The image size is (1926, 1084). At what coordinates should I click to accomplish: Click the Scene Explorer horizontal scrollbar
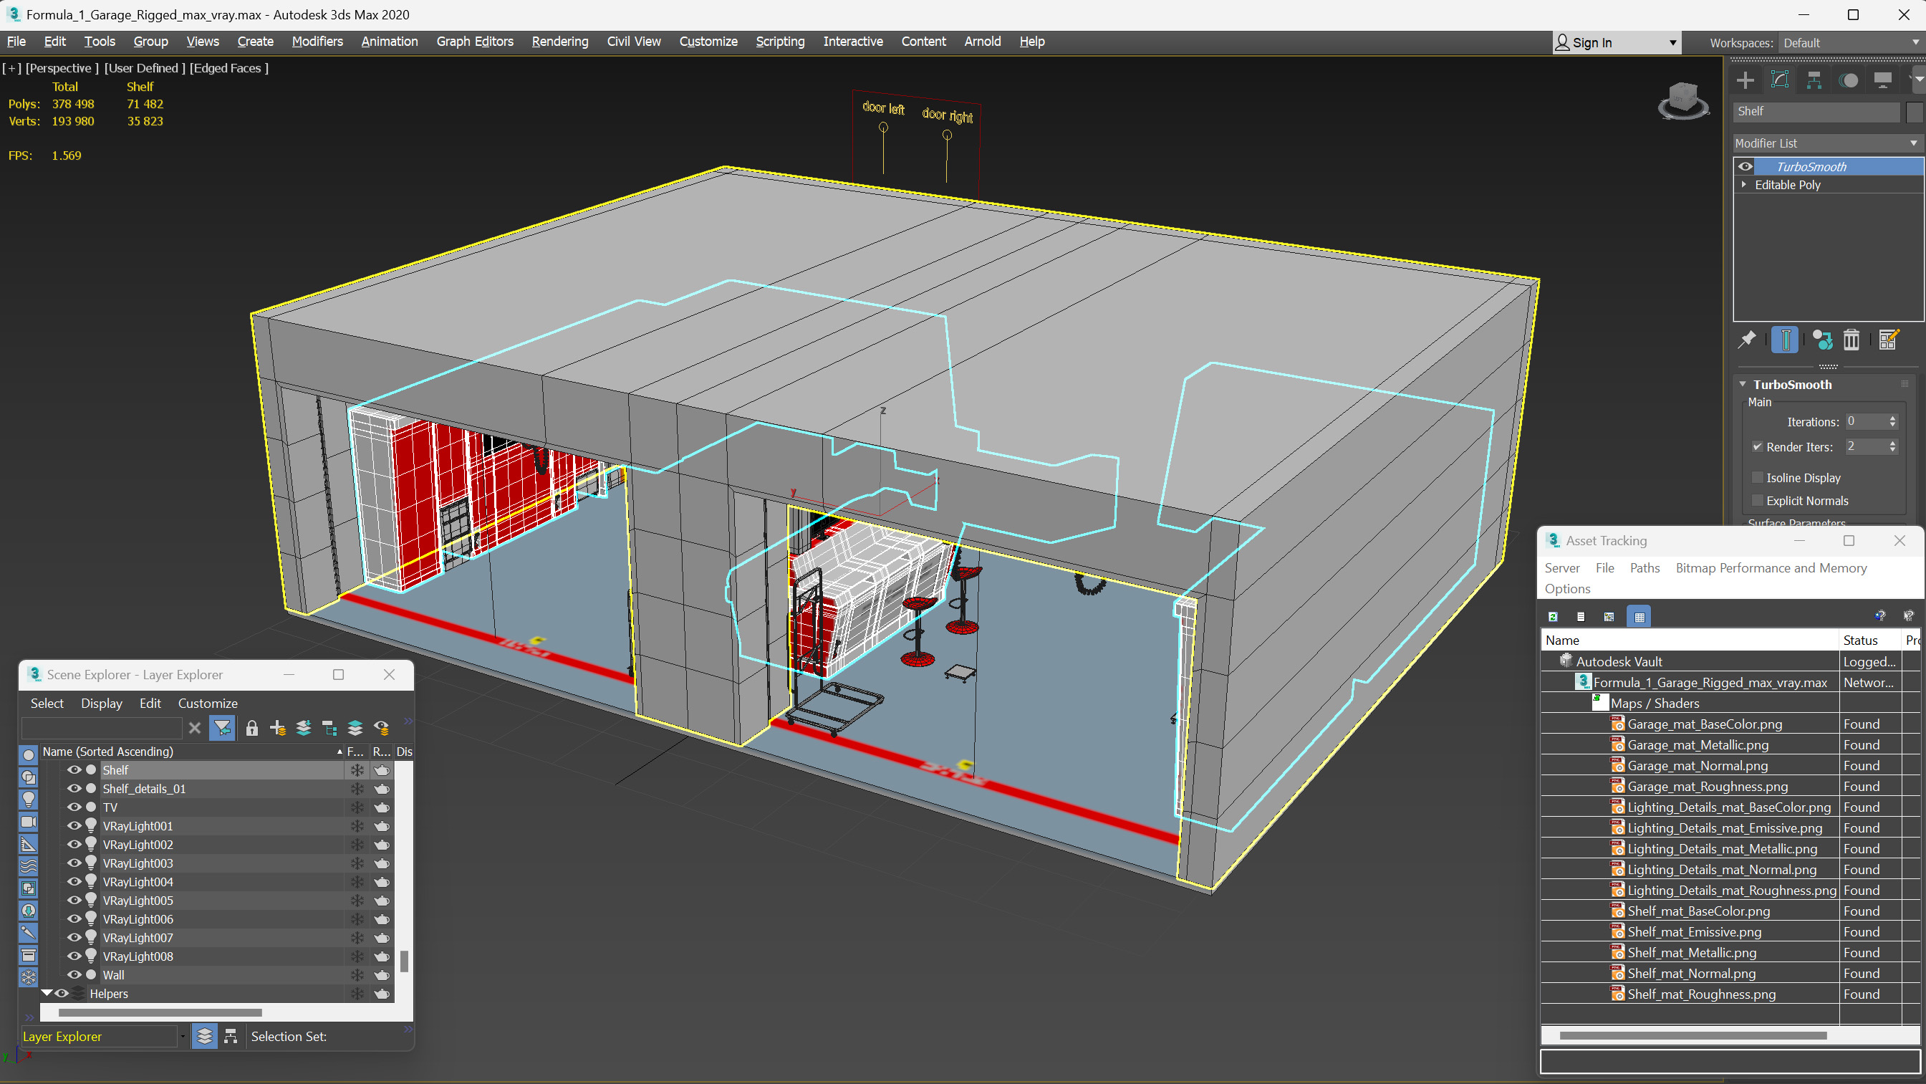(160, 1012)
